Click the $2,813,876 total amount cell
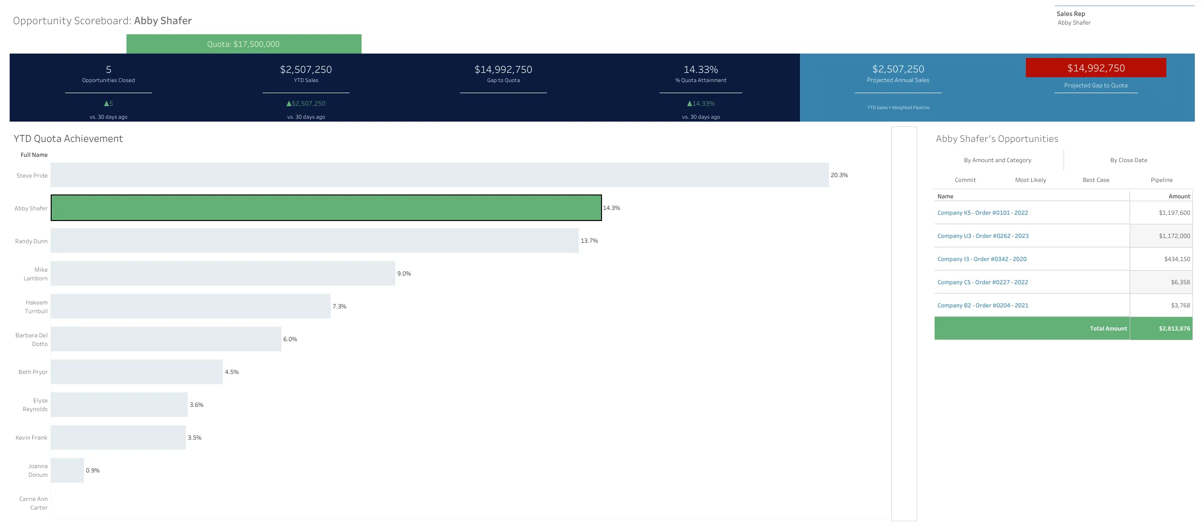 [1161, 329]
